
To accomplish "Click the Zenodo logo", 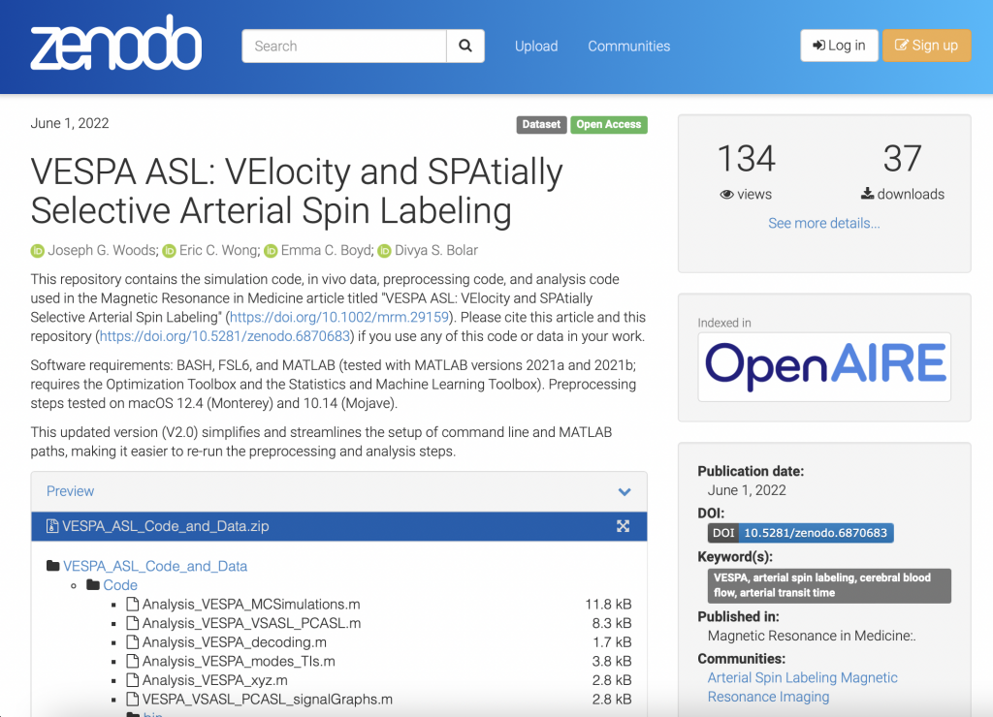I will pyautogui.click(x=115, y=45).
